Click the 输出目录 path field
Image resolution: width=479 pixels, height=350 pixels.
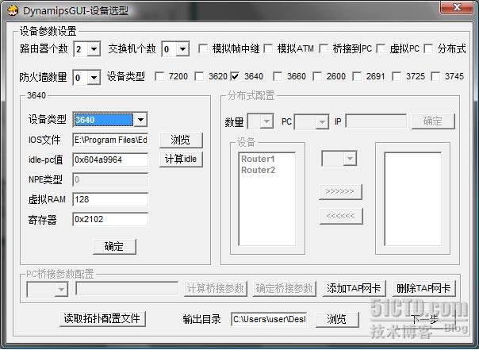(269, 319)
